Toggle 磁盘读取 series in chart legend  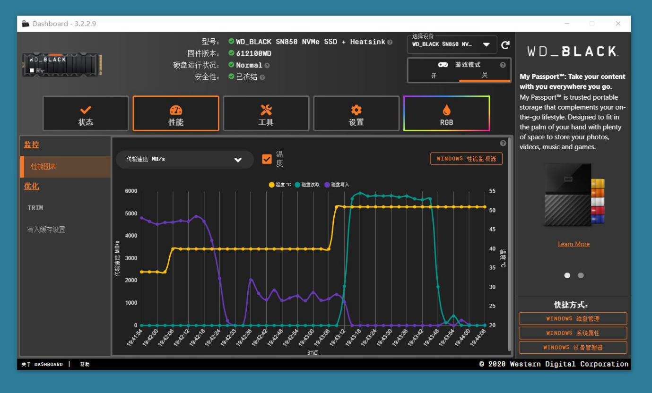click(307, 185)
